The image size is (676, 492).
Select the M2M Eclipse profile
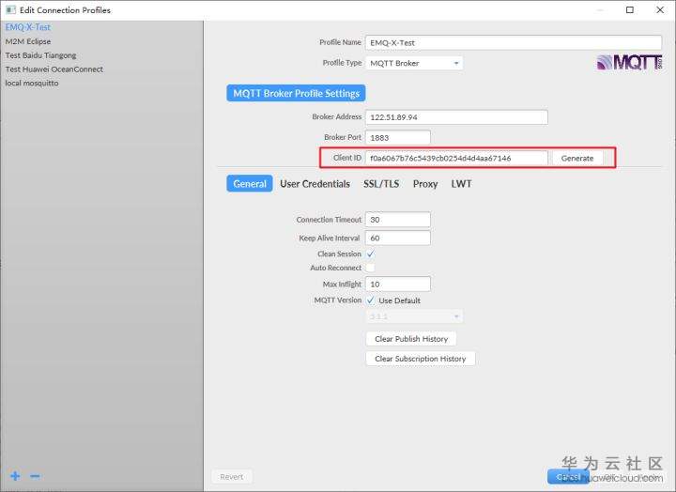click(x=28, y=41)
